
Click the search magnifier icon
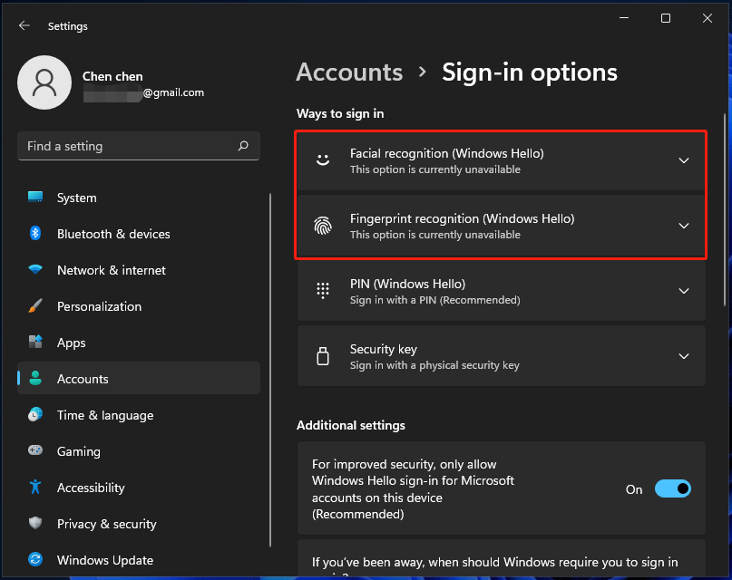click(243, 146)
